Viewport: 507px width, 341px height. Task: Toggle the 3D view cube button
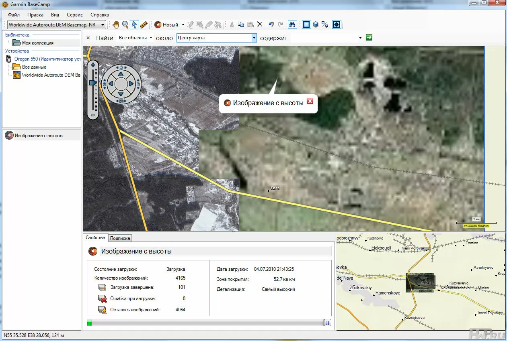(x=316, y=25)
